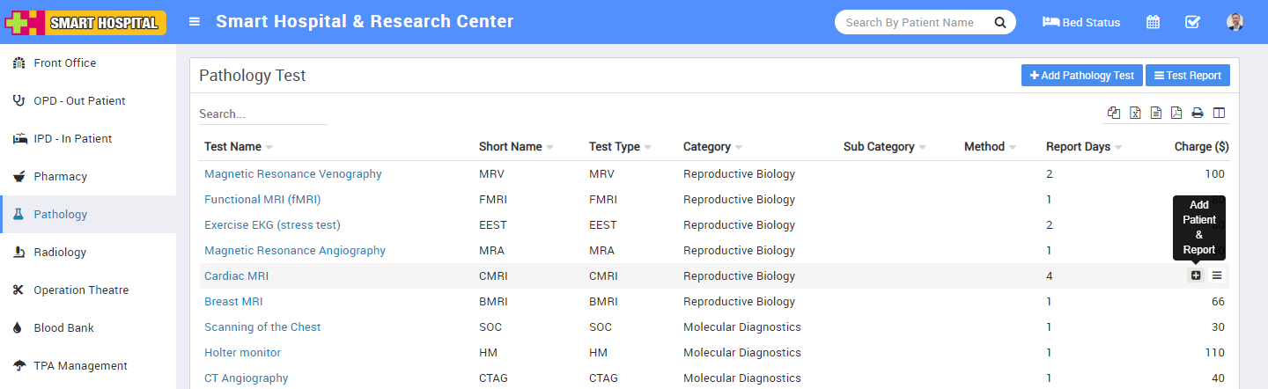Open the Magnetic Resonance Venography link
Image resolution: width=1268 pixels, height=389 pixels.
point(293,174)
